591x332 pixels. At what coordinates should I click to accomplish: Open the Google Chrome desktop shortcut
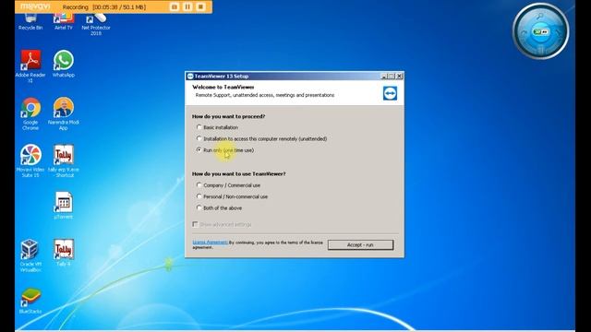[x=30, y=113]
